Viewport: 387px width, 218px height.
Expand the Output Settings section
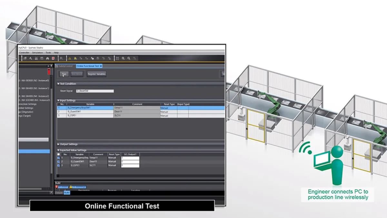pos(58,144)
